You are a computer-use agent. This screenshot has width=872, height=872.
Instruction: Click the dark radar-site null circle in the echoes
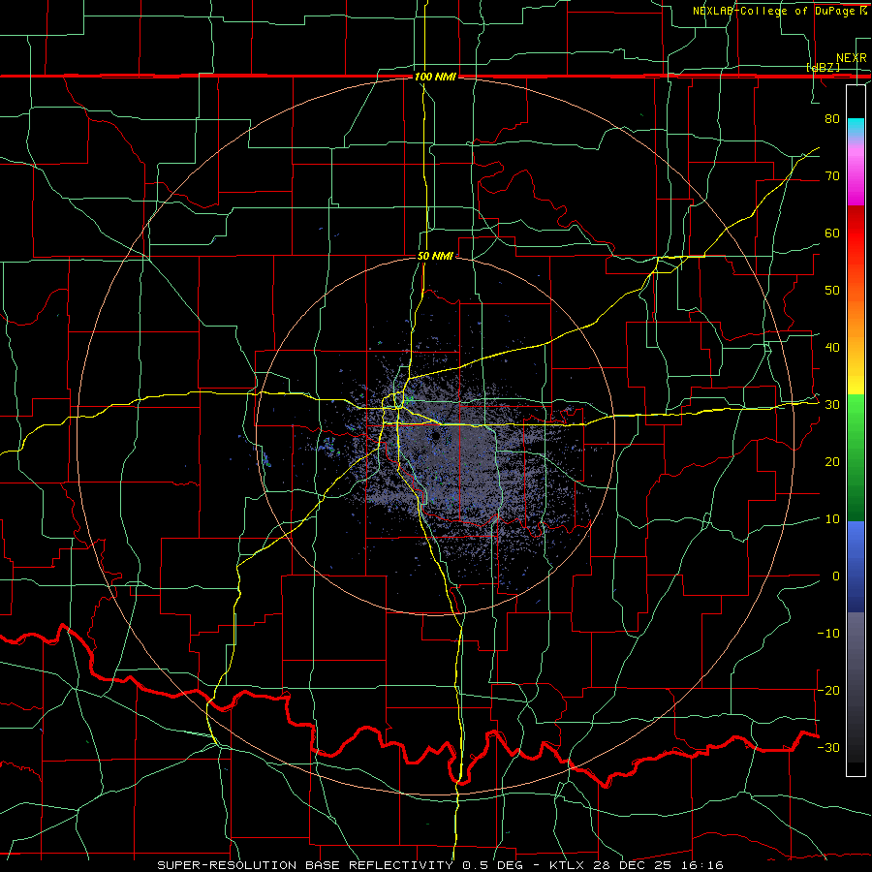(436, 437)
